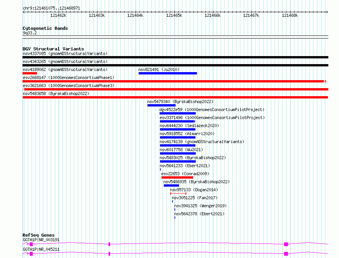Click nsv5641233 (Ebert2021) label

tap(185, 166)
